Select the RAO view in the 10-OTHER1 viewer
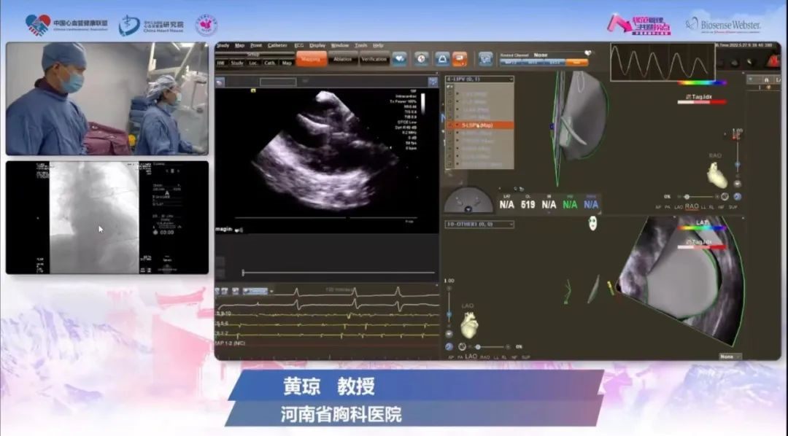Image resolution: width=788 pixels, height=436 pixels. [485, 357]
